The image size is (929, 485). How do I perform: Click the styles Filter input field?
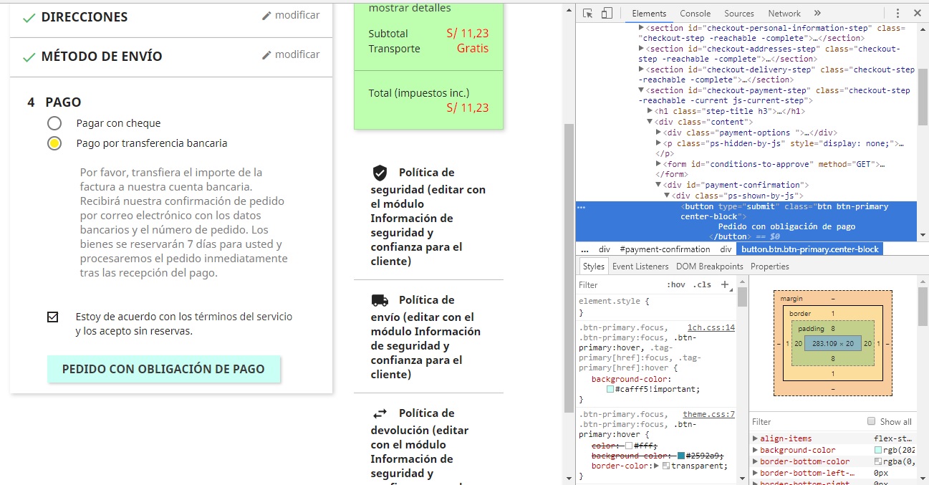click(620, 284)
